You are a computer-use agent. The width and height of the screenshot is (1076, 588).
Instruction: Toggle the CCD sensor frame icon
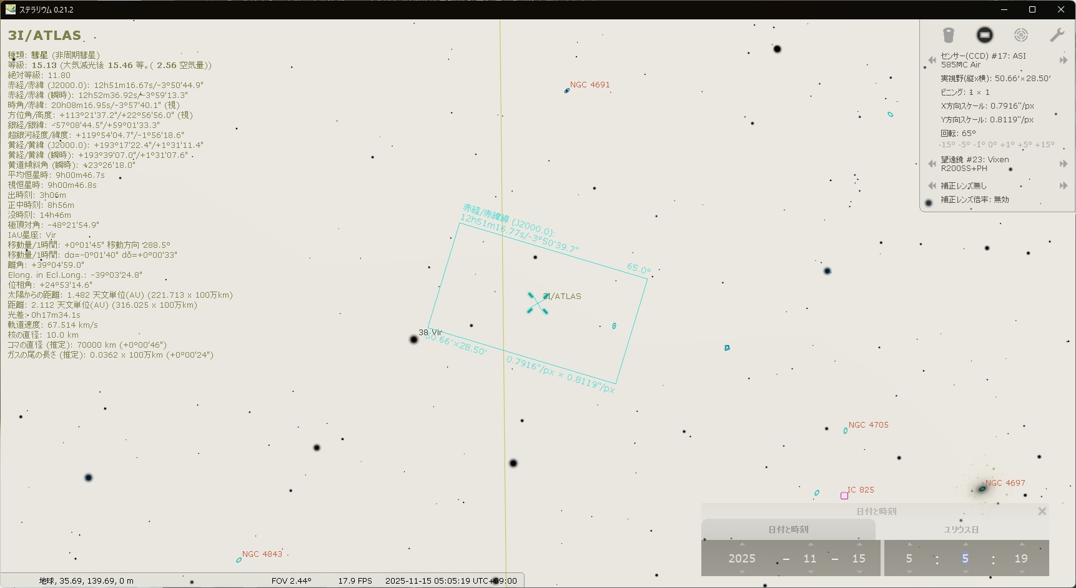click(984, 35)
